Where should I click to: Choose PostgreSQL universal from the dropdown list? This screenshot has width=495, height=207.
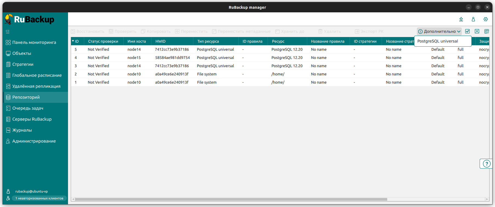443,41
